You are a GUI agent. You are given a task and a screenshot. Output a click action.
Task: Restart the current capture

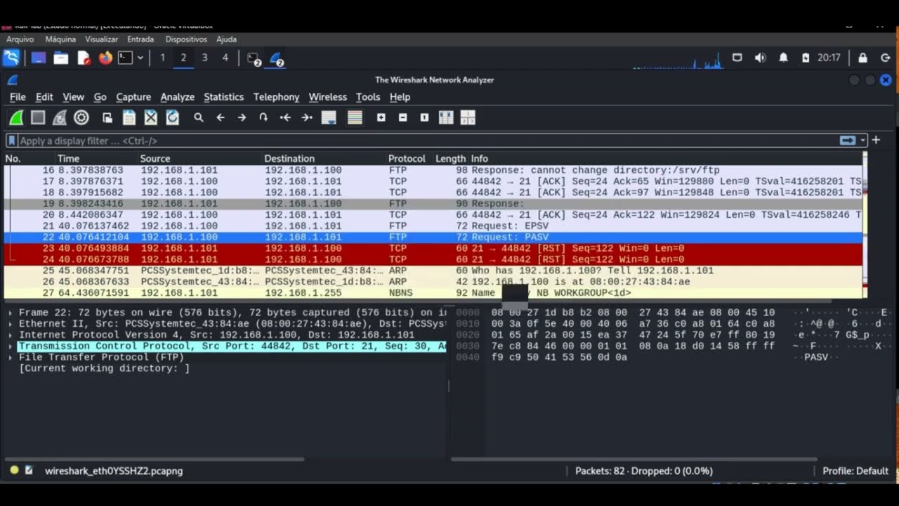pos(60,118)
